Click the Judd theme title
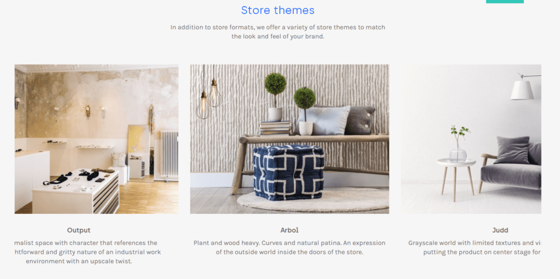Image resolution: width=560 pixels, height=279 pixels. coord(500,230)
